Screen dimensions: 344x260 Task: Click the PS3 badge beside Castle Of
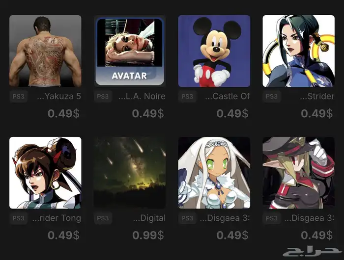[x=187, y=96]
